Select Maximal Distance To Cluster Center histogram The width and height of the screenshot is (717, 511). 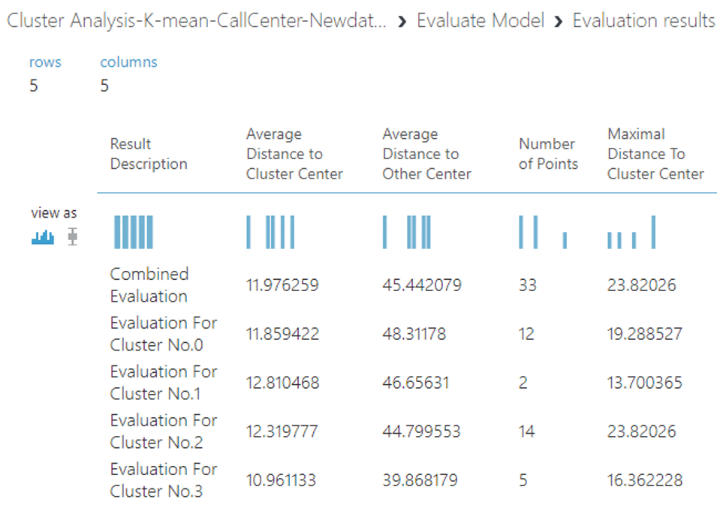[631, 232]
